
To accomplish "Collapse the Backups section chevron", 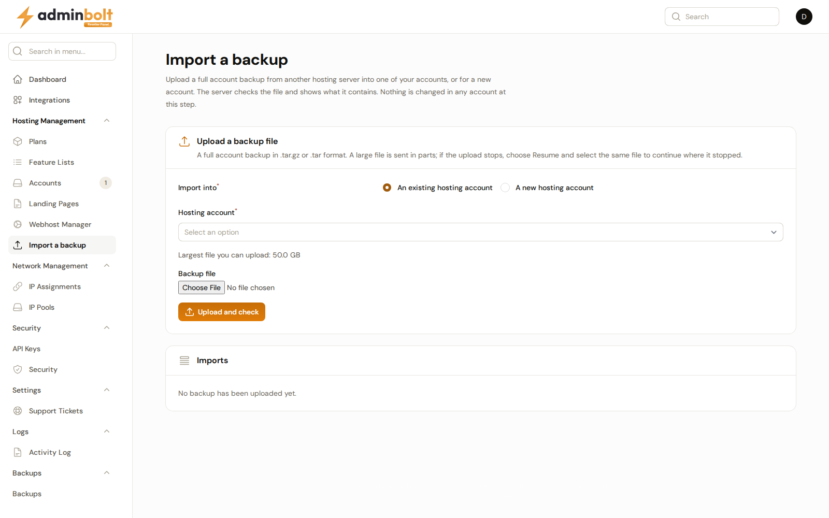I will pyautogui.click(x=107, y=473).
